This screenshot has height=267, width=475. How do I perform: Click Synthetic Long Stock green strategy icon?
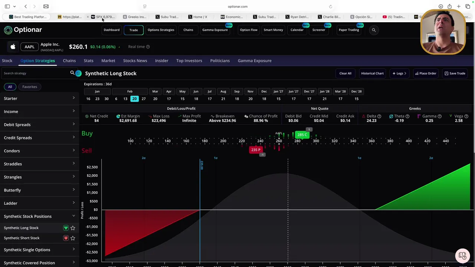click(x=66, y=228)
